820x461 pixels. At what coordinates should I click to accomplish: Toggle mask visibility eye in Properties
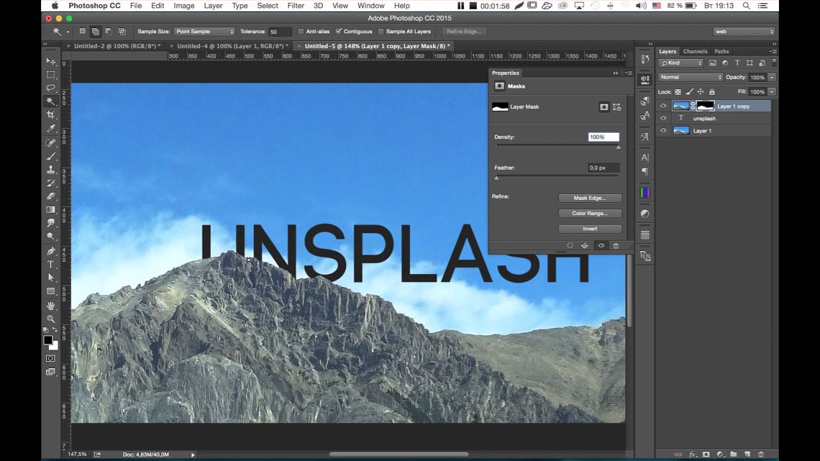[601, 245]
